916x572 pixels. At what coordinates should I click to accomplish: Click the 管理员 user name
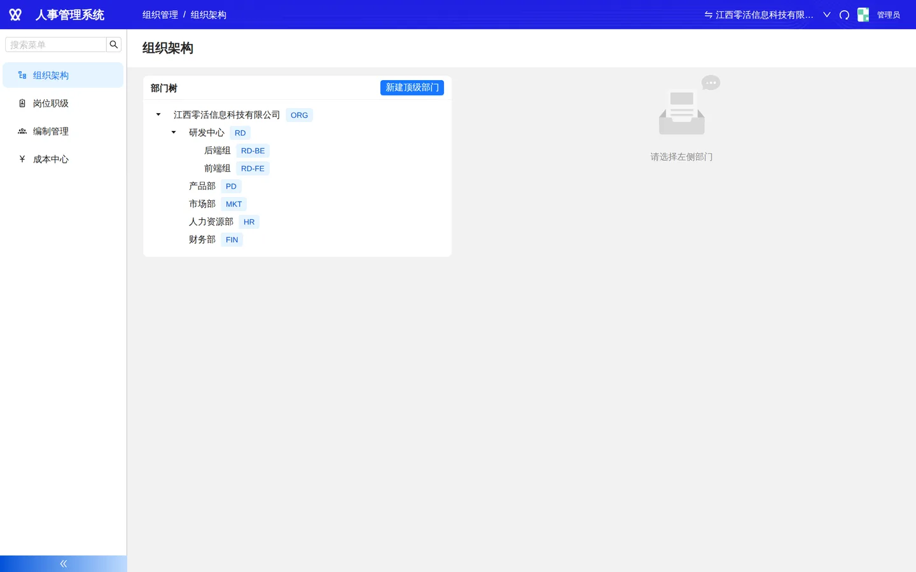click(889, 15)
